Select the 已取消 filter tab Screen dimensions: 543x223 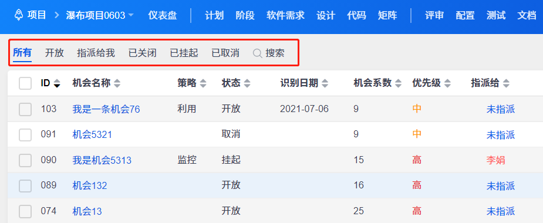(x=225, y=53)
